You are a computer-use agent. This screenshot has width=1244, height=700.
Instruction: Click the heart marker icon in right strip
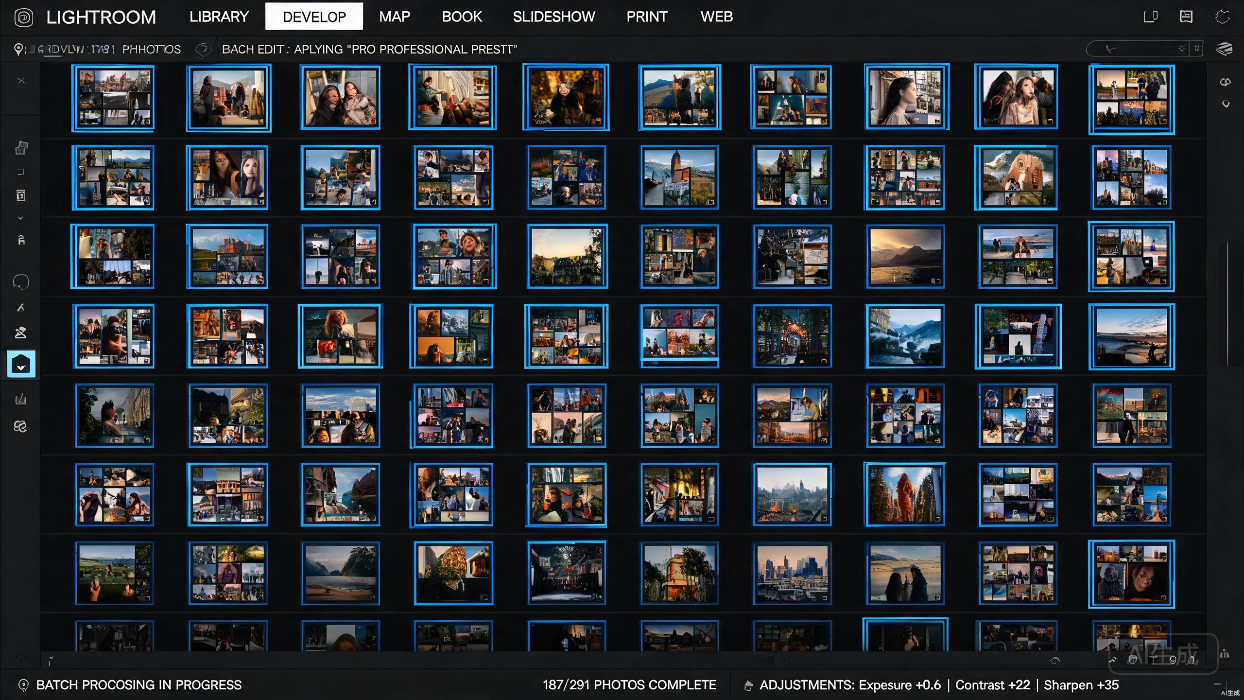click(x=1226, y=104)
